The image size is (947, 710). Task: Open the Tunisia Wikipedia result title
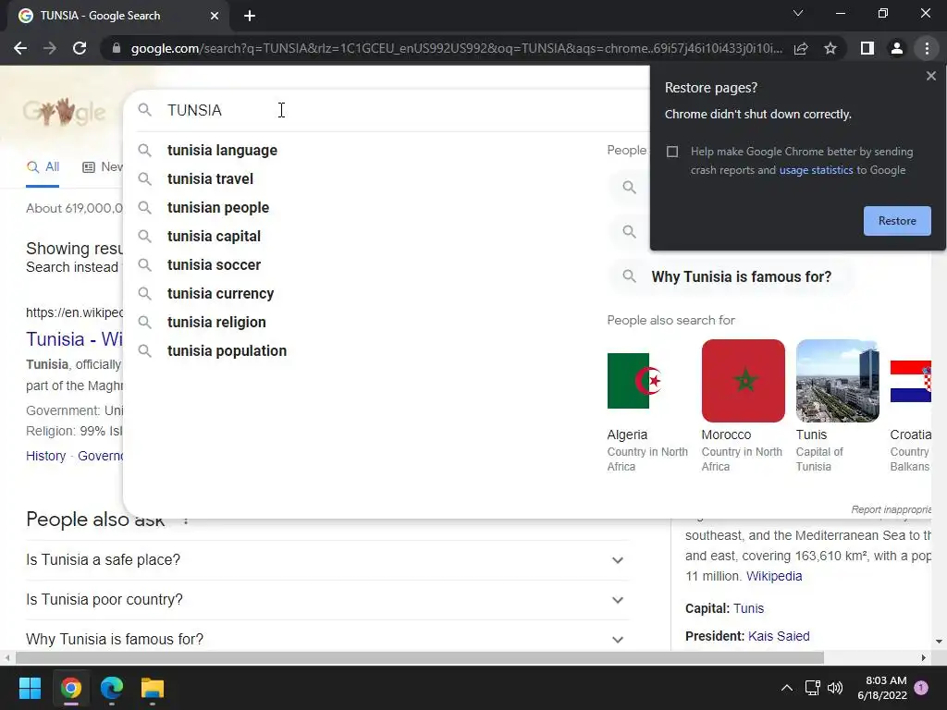tap(74, 339)
